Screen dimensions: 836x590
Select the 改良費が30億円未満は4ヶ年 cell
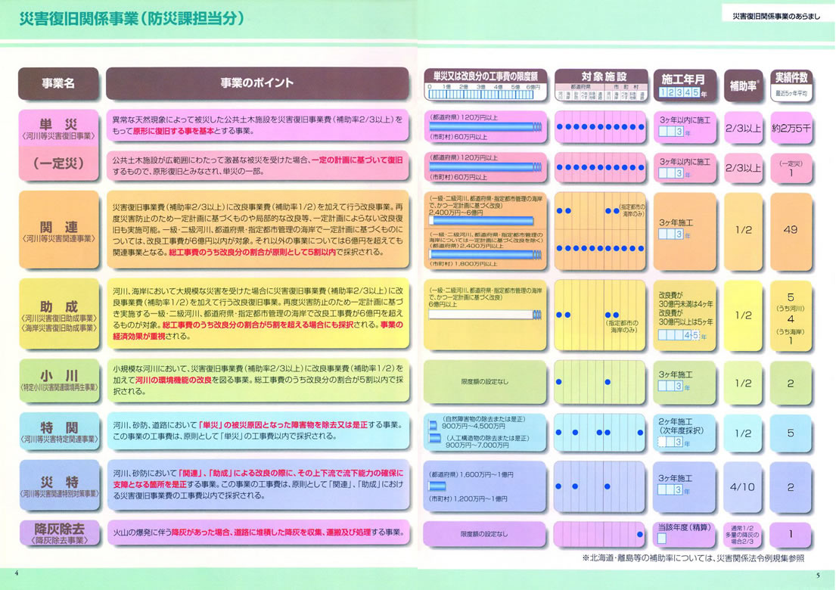(685, 315)
